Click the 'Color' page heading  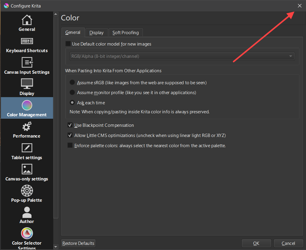[70, 18]
